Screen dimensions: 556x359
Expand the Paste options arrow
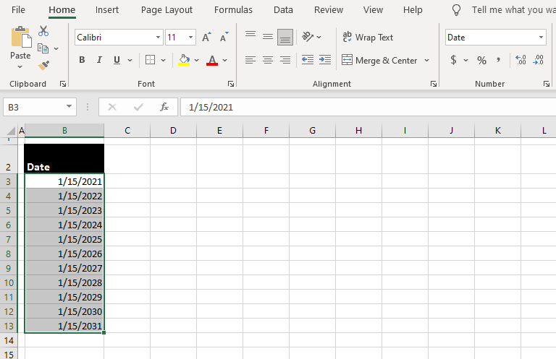(20, 67)
